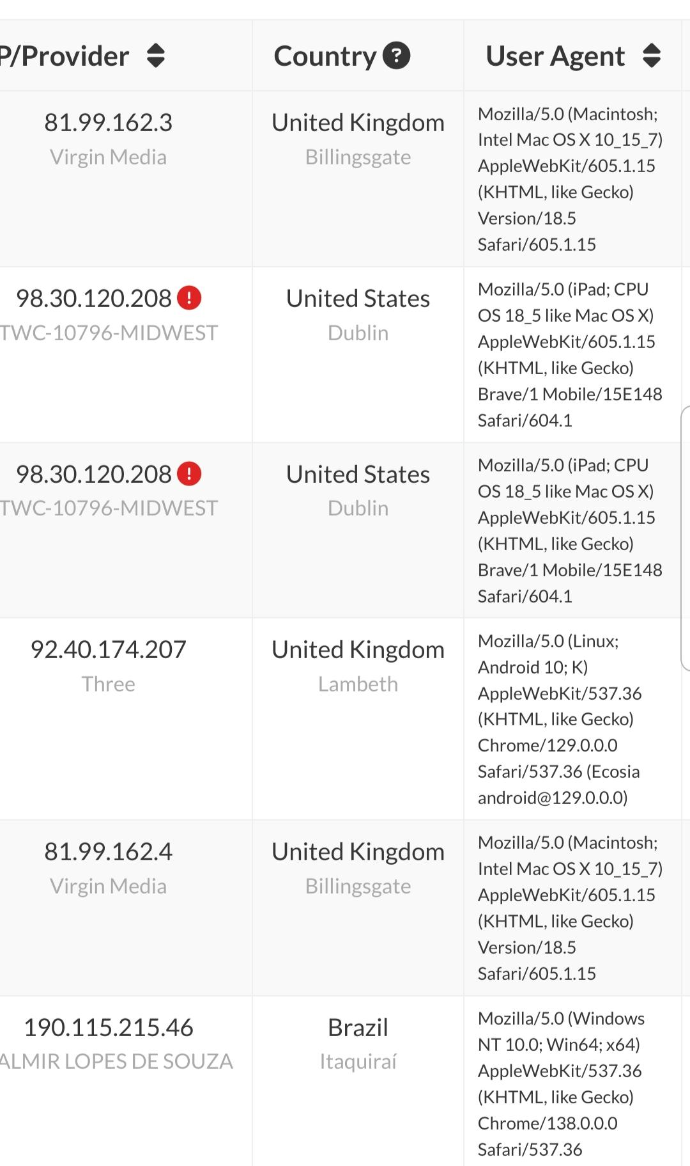This screenshot has width=690, height=1166.
Task: Click the Three provider label
Action: [x=108, y=684]
